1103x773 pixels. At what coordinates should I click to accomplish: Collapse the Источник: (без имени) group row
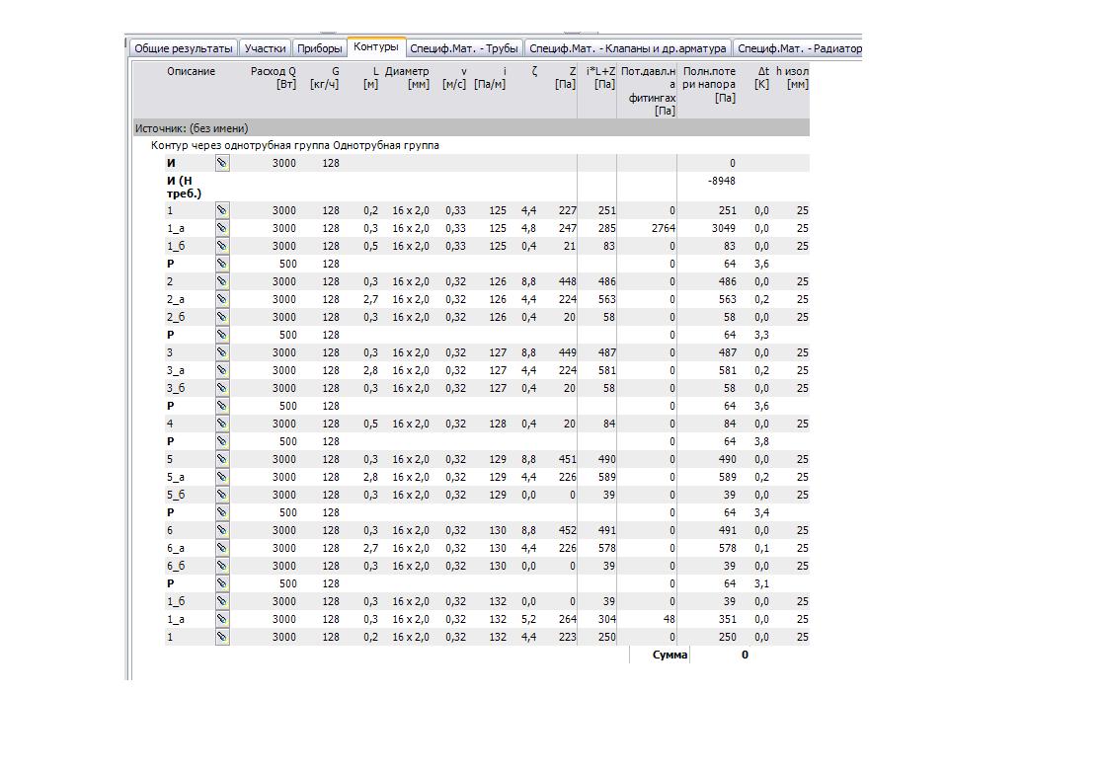(x=192, y=128)
